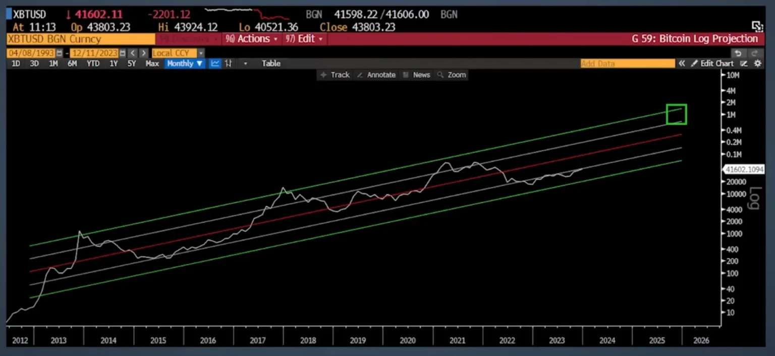Toggle the Zoom tool
This screenshot has height=356, width=775.
point(452,75)
